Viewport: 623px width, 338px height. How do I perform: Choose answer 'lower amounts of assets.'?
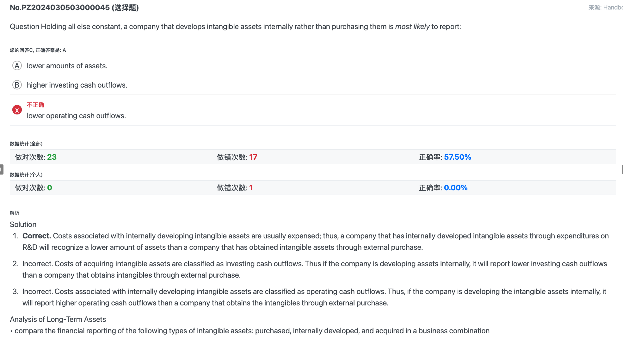[x=67, y=66]
